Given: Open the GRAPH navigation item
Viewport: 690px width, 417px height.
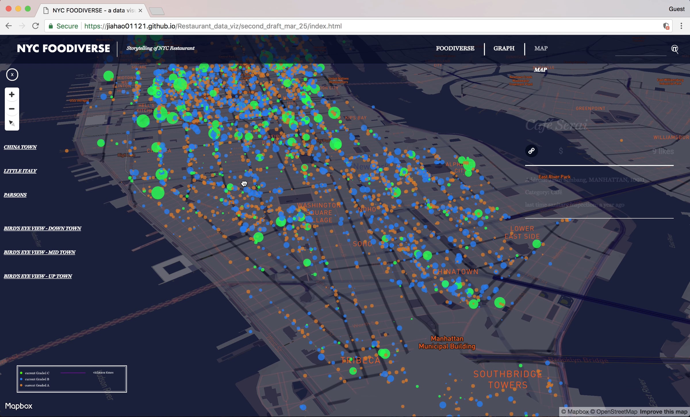Looking at the screenshot, I should click(504, 48).
